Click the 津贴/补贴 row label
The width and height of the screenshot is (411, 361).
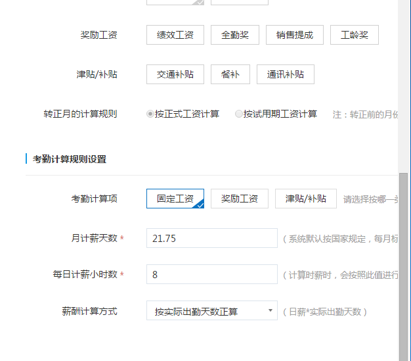pyautogui.click(x=97, y=74)
